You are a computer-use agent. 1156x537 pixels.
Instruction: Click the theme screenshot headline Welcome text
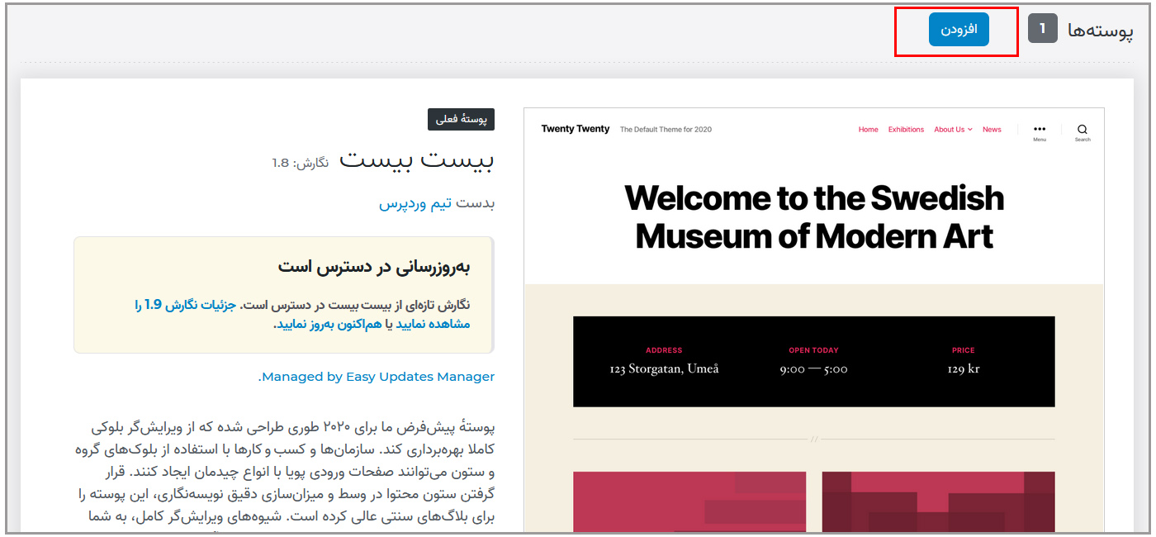pyautogui.click(x=814, y=217)
